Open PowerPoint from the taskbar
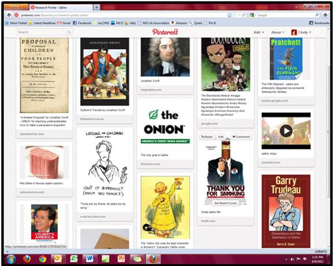The image size is (334, 266). 121,259
